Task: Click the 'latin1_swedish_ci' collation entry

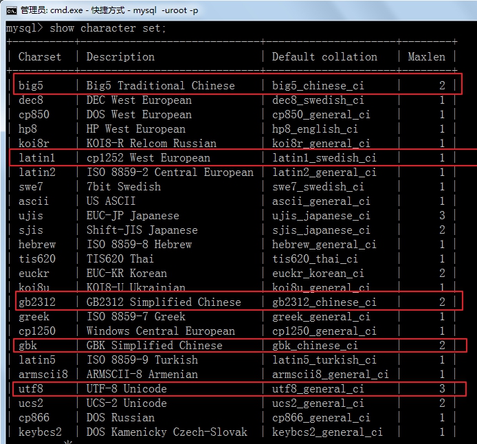Action: tap(324, 158)
